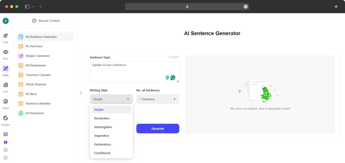Open Sentence Rewriter tool label
The image size is (345, 163).
coord(38,103)
